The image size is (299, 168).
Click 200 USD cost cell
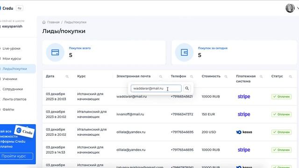click(x=209, y=132)
